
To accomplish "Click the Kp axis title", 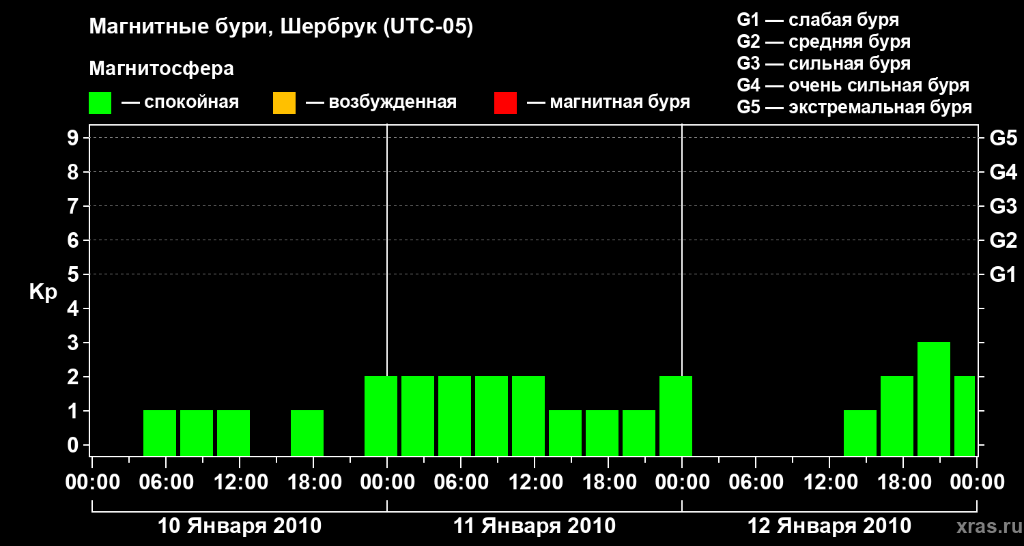I will click(43, 293).
